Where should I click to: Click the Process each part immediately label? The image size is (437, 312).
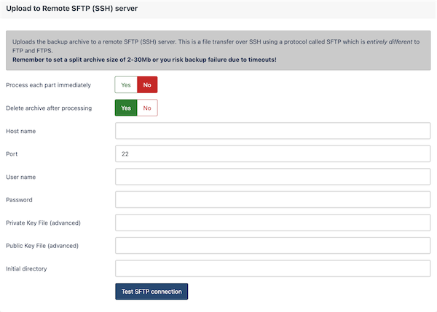click(49, 85)
